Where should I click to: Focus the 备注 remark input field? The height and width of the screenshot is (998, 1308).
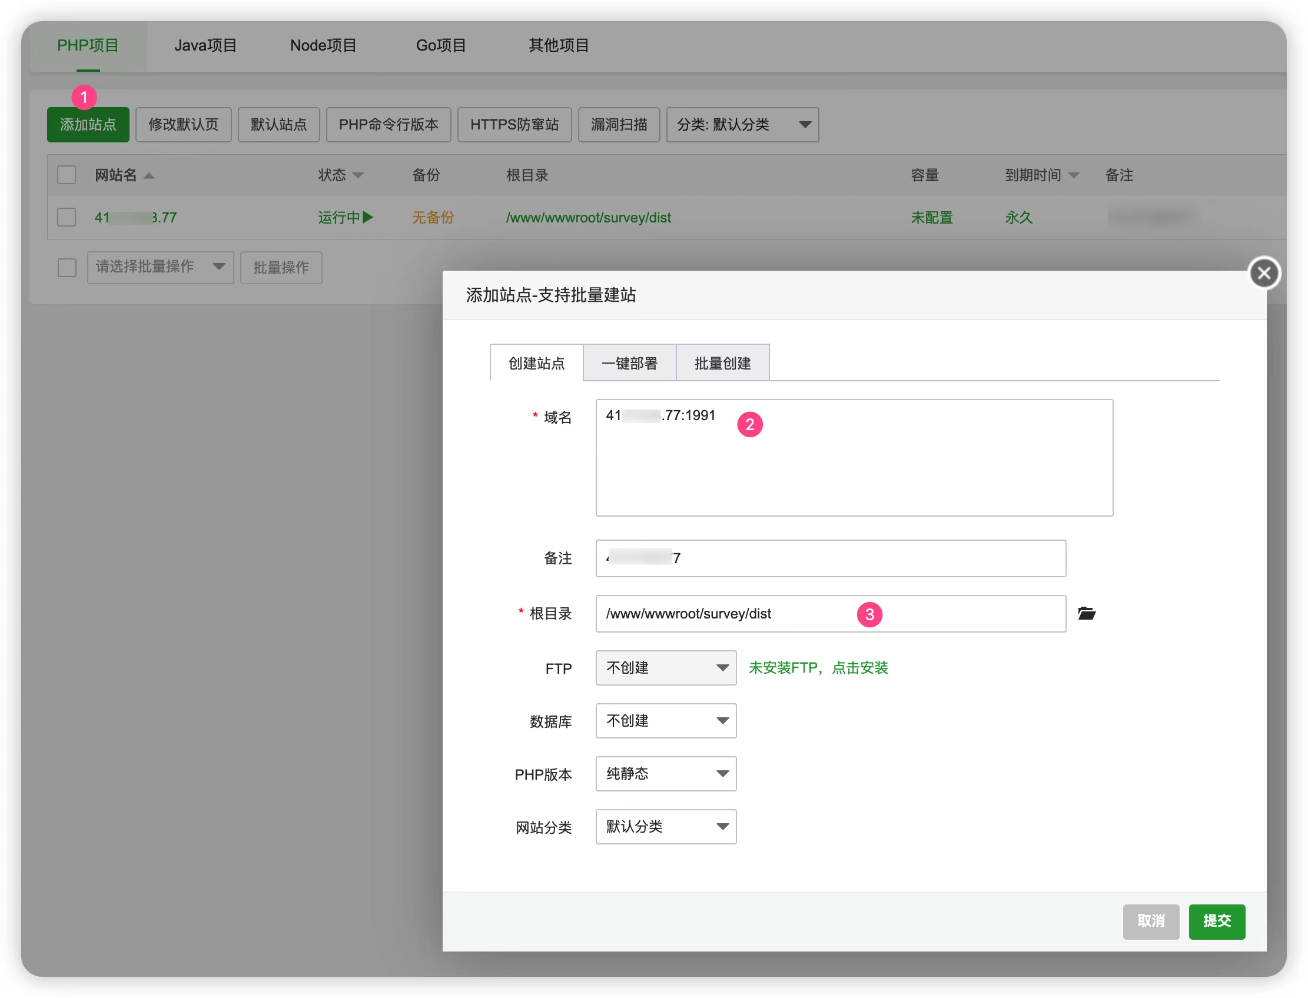pos(831,558)
